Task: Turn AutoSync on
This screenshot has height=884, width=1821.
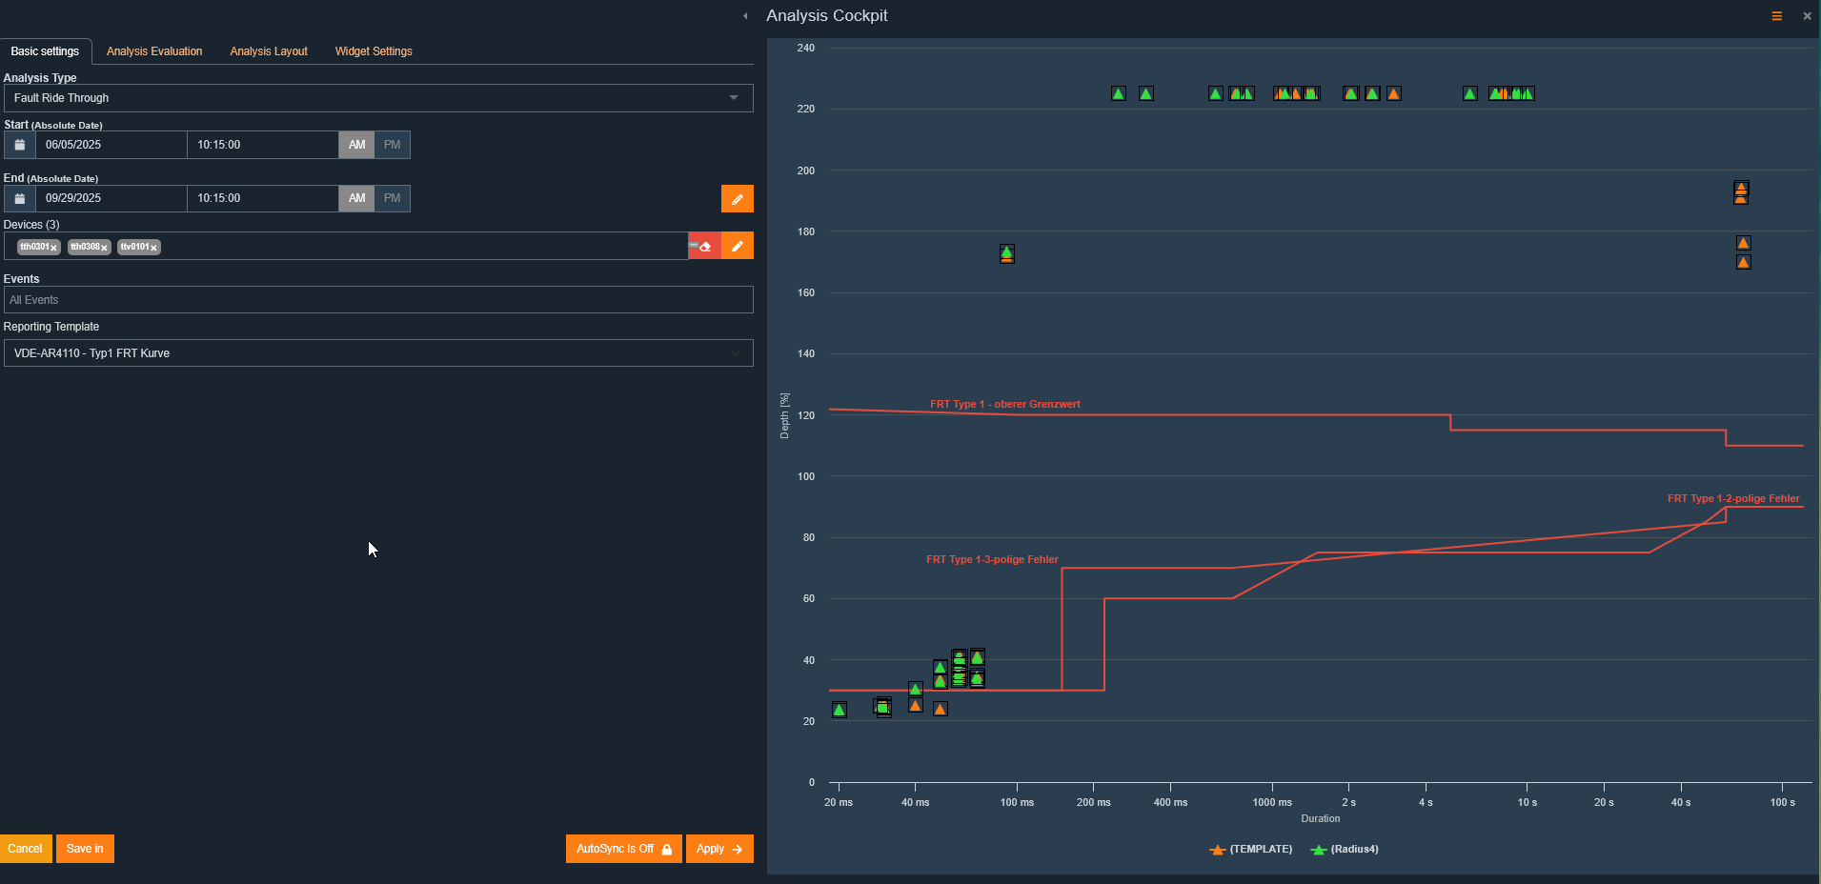Action: [622, 848]
